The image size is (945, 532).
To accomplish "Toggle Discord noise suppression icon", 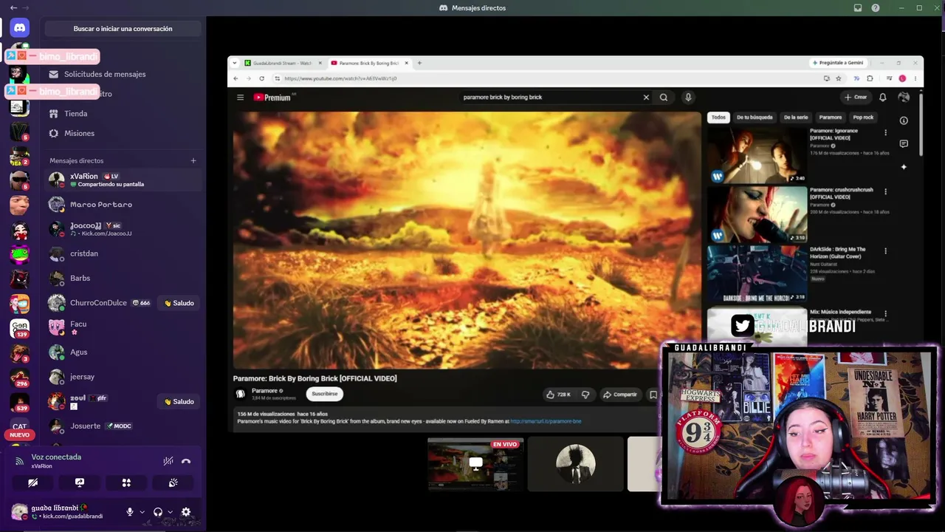I will click(168, 461).
